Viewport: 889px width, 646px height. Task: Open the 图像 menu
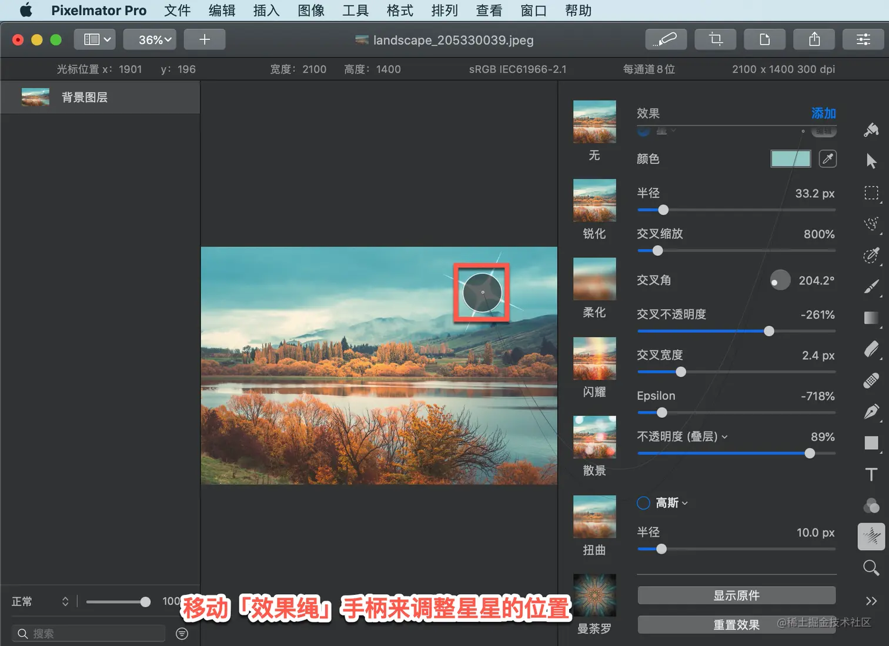311,11
